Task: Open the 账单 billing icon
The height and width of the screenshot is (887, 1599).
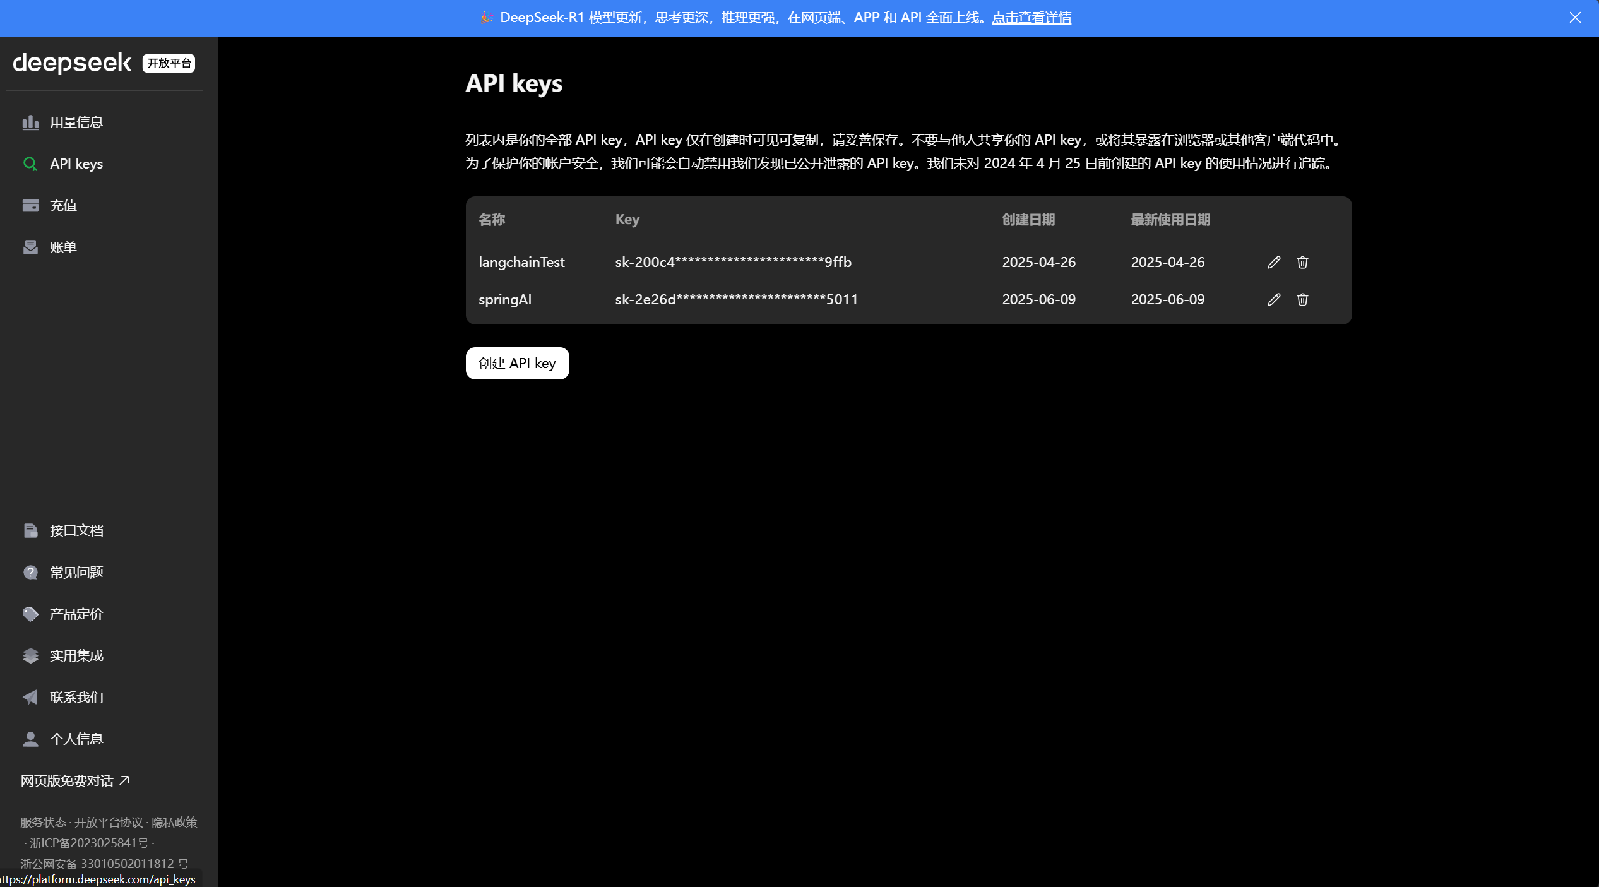Action: click(x=30, y=247)
